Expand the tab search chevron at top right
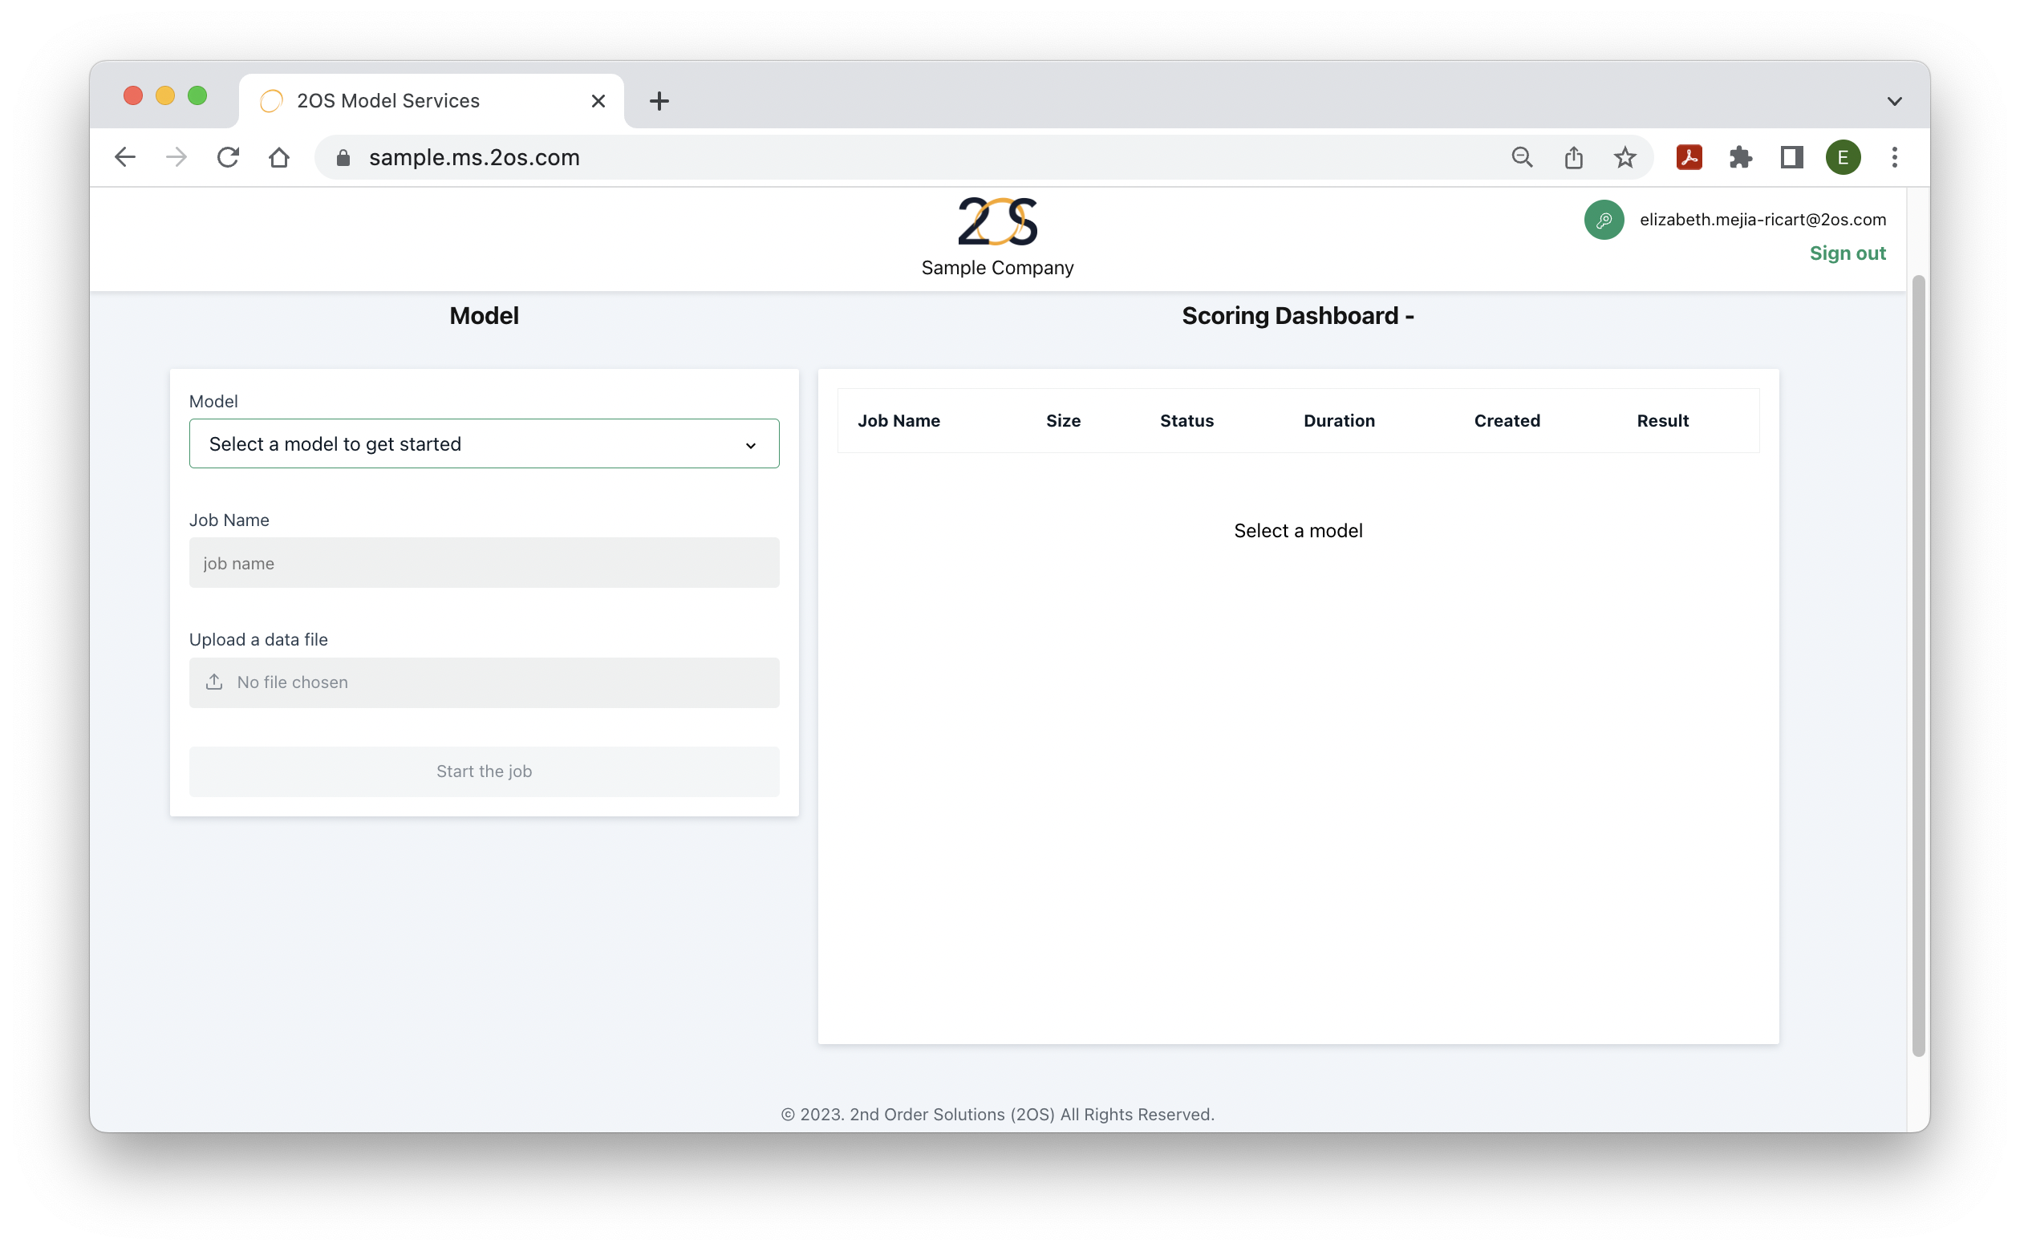Image resolution: width=2020 pixels, height=1251 pixels. click(1893, 100)
